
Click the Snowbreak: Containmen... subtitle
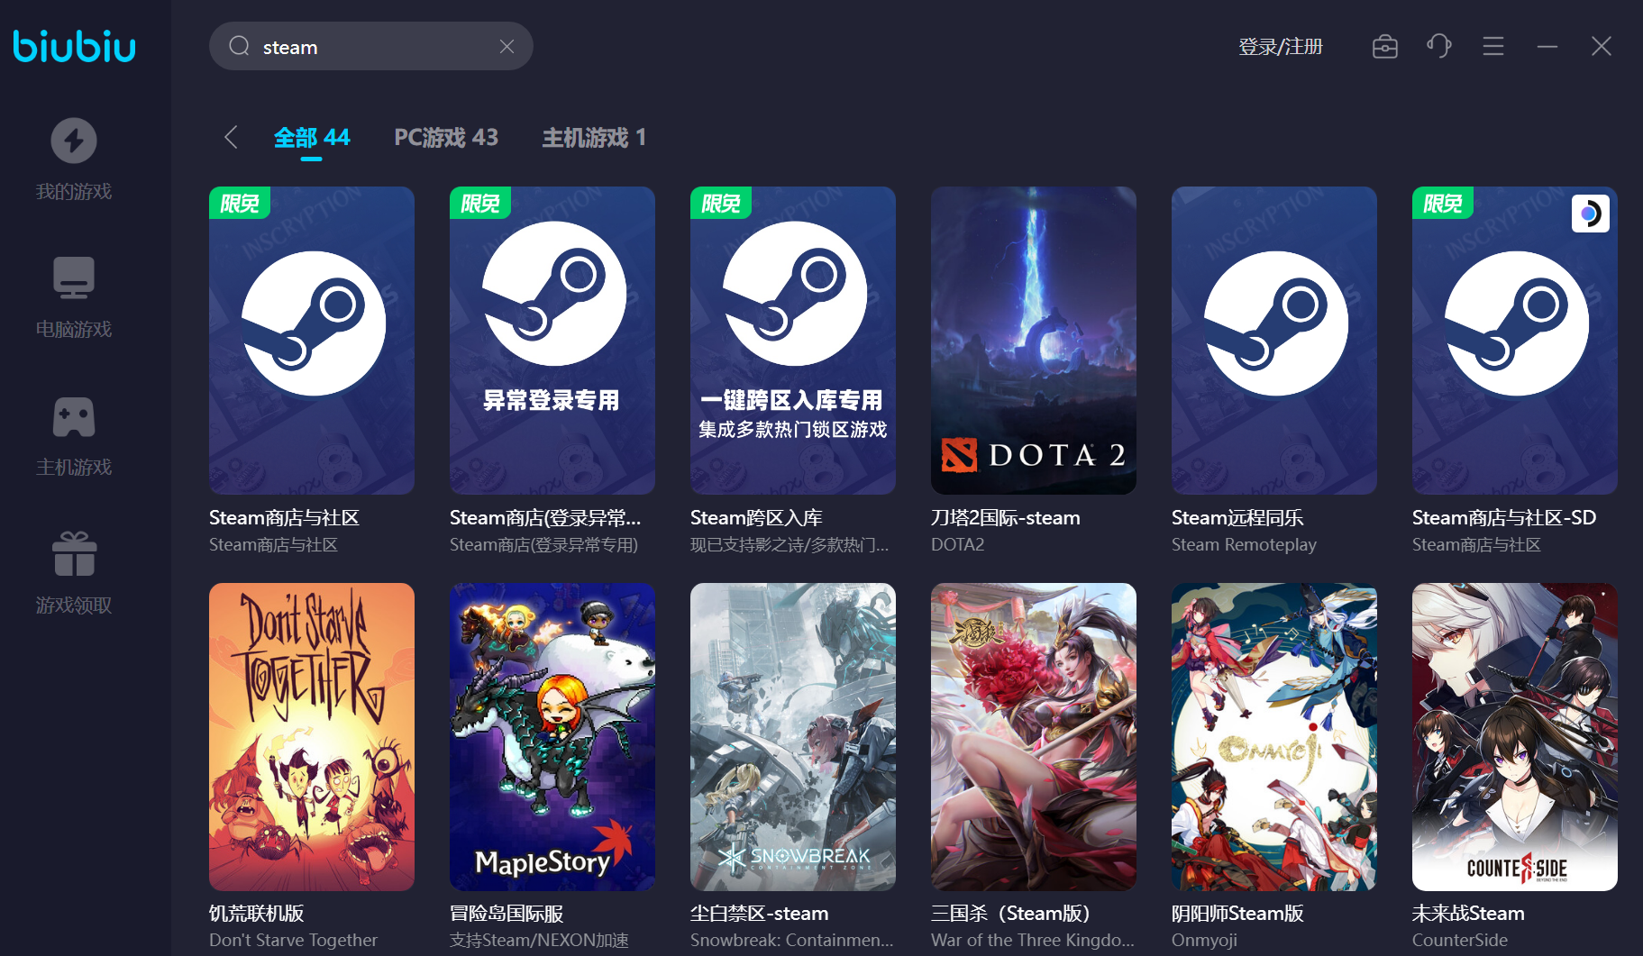pos(792,940)
